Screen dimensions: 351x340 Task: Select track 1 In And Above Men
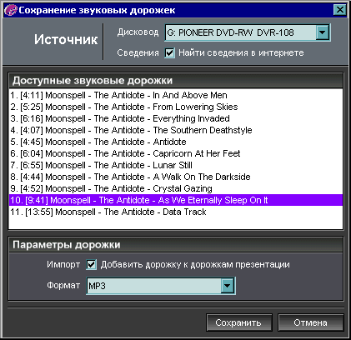[176, 95]
